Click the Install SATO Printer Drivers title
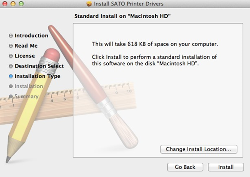This screenshot has width=250, height=177. pos(129,3)
